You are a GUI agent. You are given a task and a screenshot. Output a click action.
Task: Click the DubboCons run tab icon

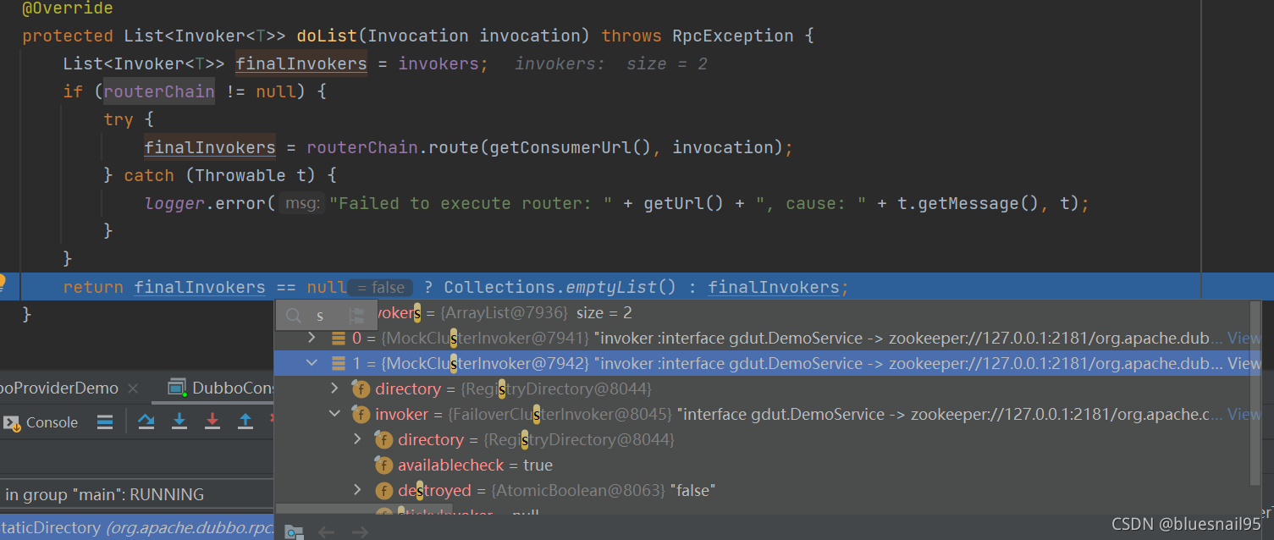point(177,388)
